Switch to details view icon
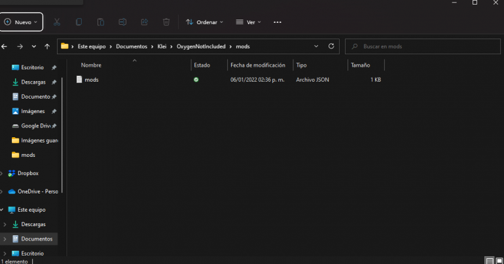The height and width of the screenshot is (264, 504). point(490,261)
